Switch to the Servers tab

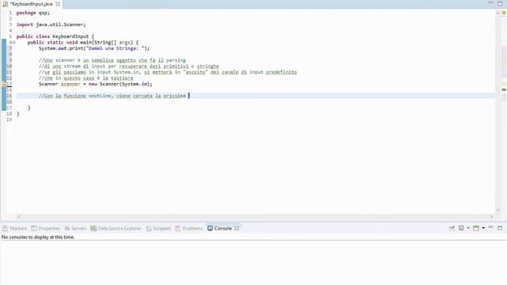point(75,229)
